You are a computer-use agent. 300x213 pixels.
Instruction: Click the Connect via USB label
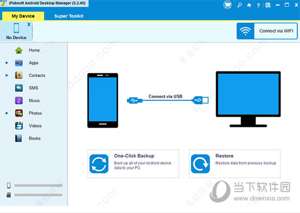point(165,96)
